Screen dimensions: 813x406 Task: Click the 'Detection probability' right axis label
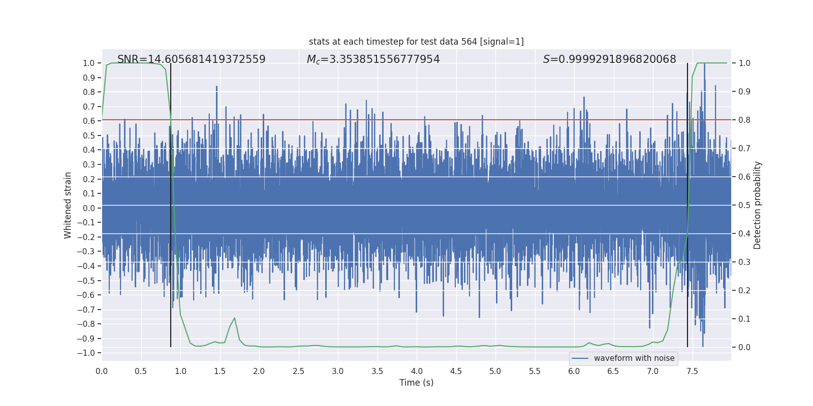pos(758,205)
